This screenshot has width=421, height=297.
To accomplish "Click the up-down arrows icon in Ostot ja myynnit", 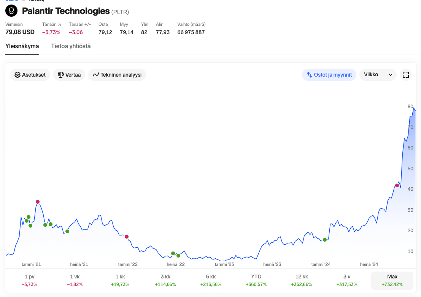I will [309, 75].
